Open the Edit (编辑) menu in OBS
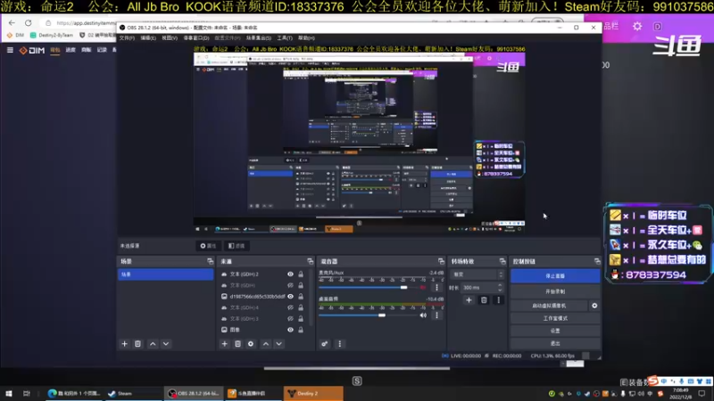 pos(148,37)
